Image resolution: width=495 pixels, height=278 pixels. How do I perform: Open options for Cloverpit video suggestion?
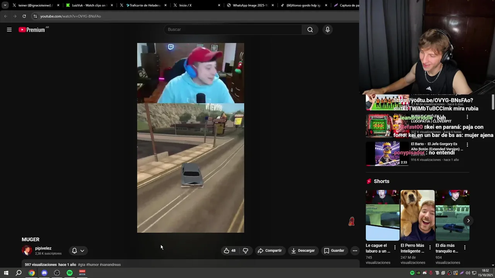467,117
